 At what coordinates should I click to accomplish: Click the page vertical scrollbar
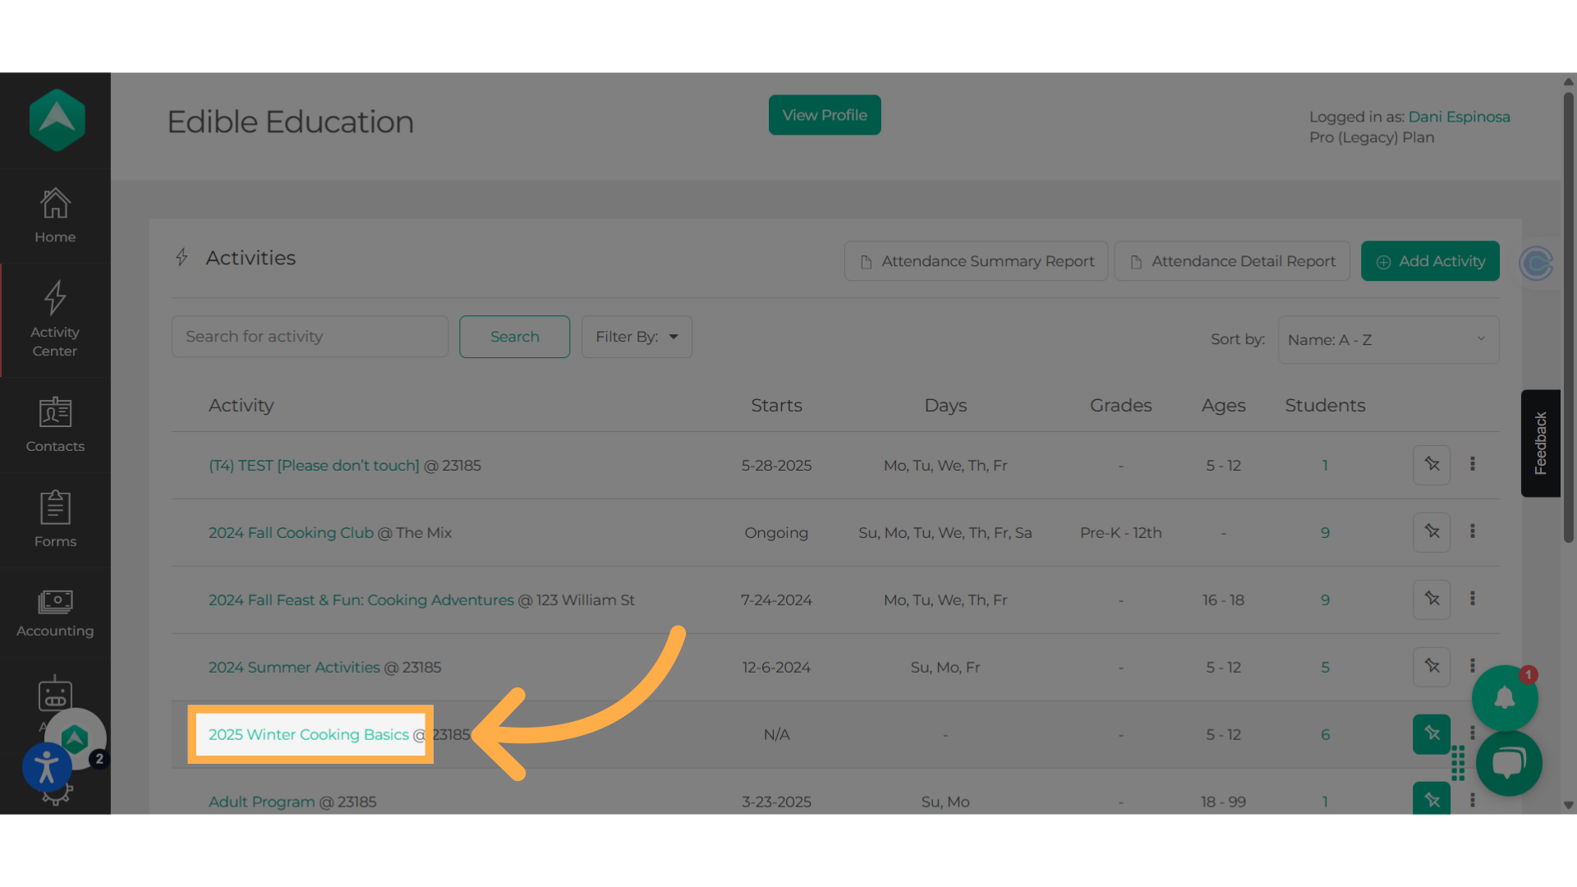(x=1568, y=316)
